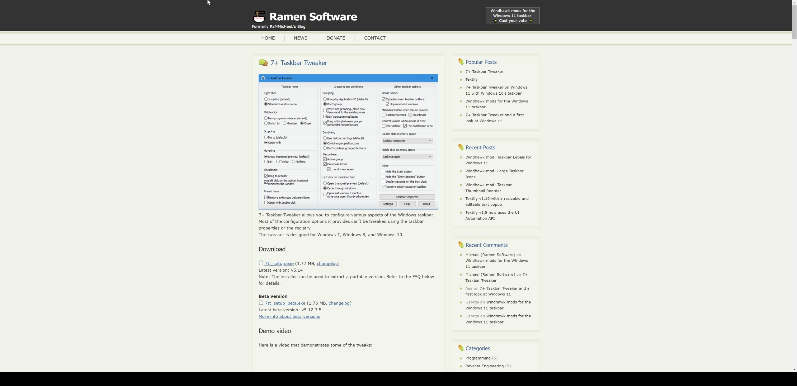The width and height of the screenshot is (797, 386).
Task: Open 'More info about beta versions' link
Action: pyautogui.click(x=289, y=317)
